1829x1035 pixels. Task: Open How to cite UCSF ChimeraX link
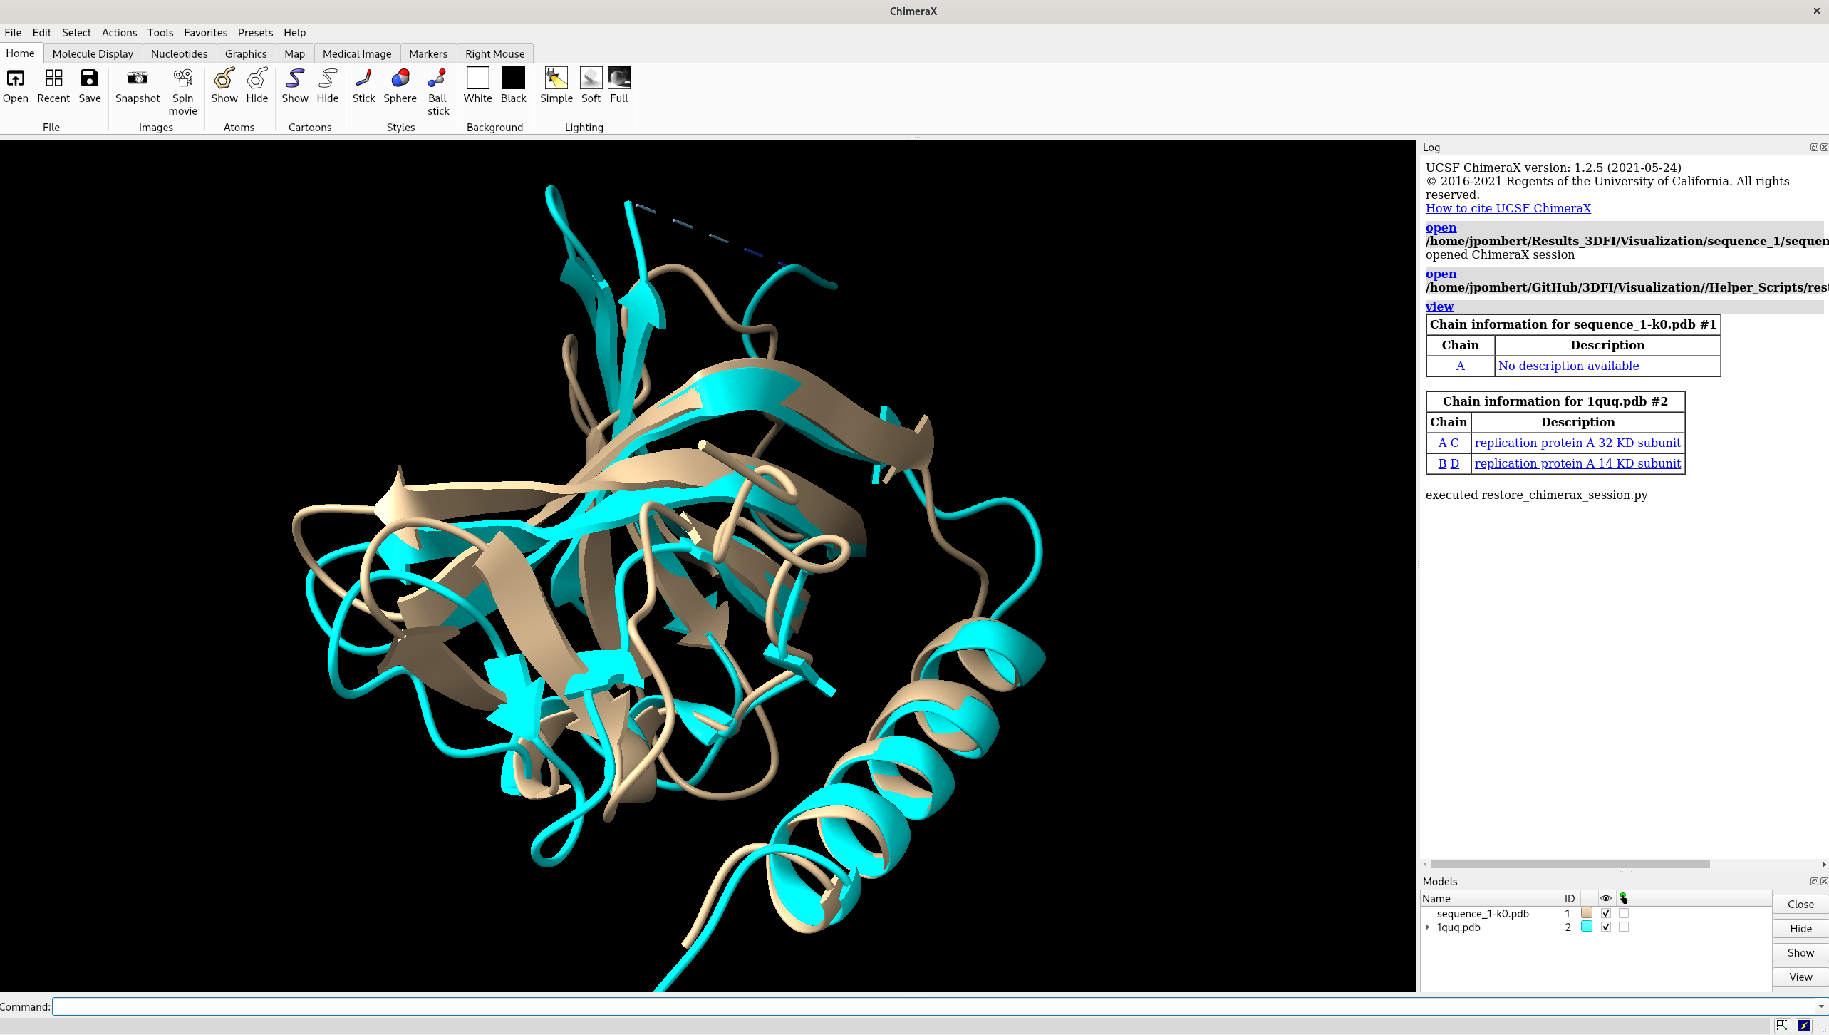(1508, 208)
